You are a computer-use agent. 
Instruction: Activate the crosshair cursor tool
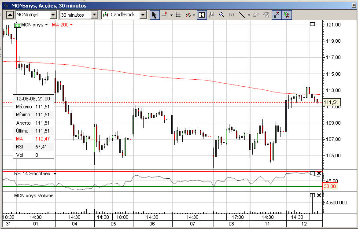[x=165, y=15]
